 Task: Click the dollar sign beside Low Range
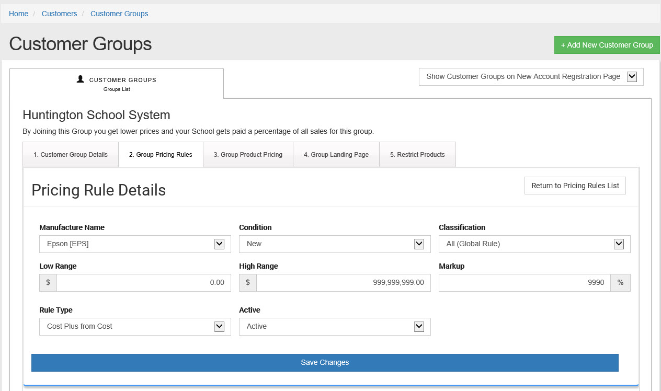48,282
